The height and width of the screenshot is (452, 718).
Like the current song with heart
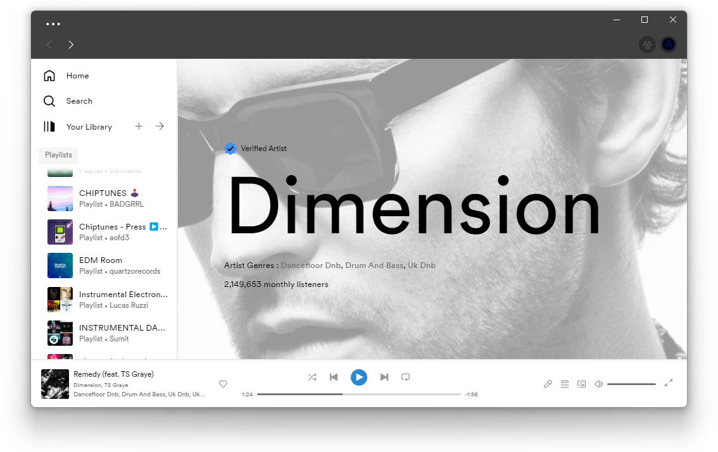pos(223,384)
